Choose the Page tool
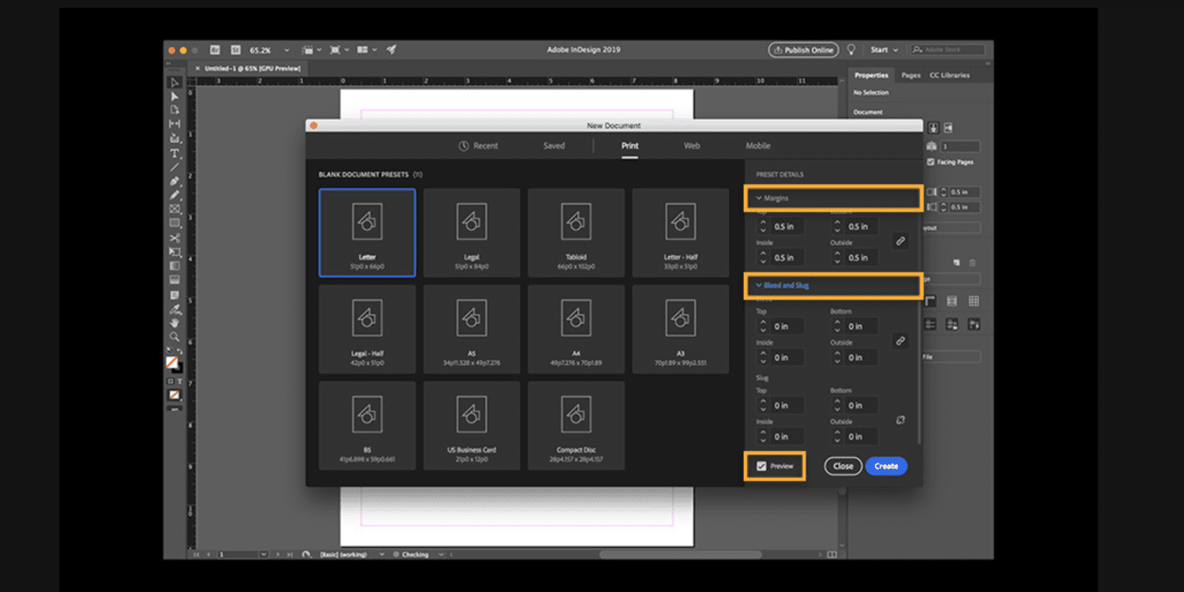The height and width of the screenshot is (592, 1184). click(175, 109)
